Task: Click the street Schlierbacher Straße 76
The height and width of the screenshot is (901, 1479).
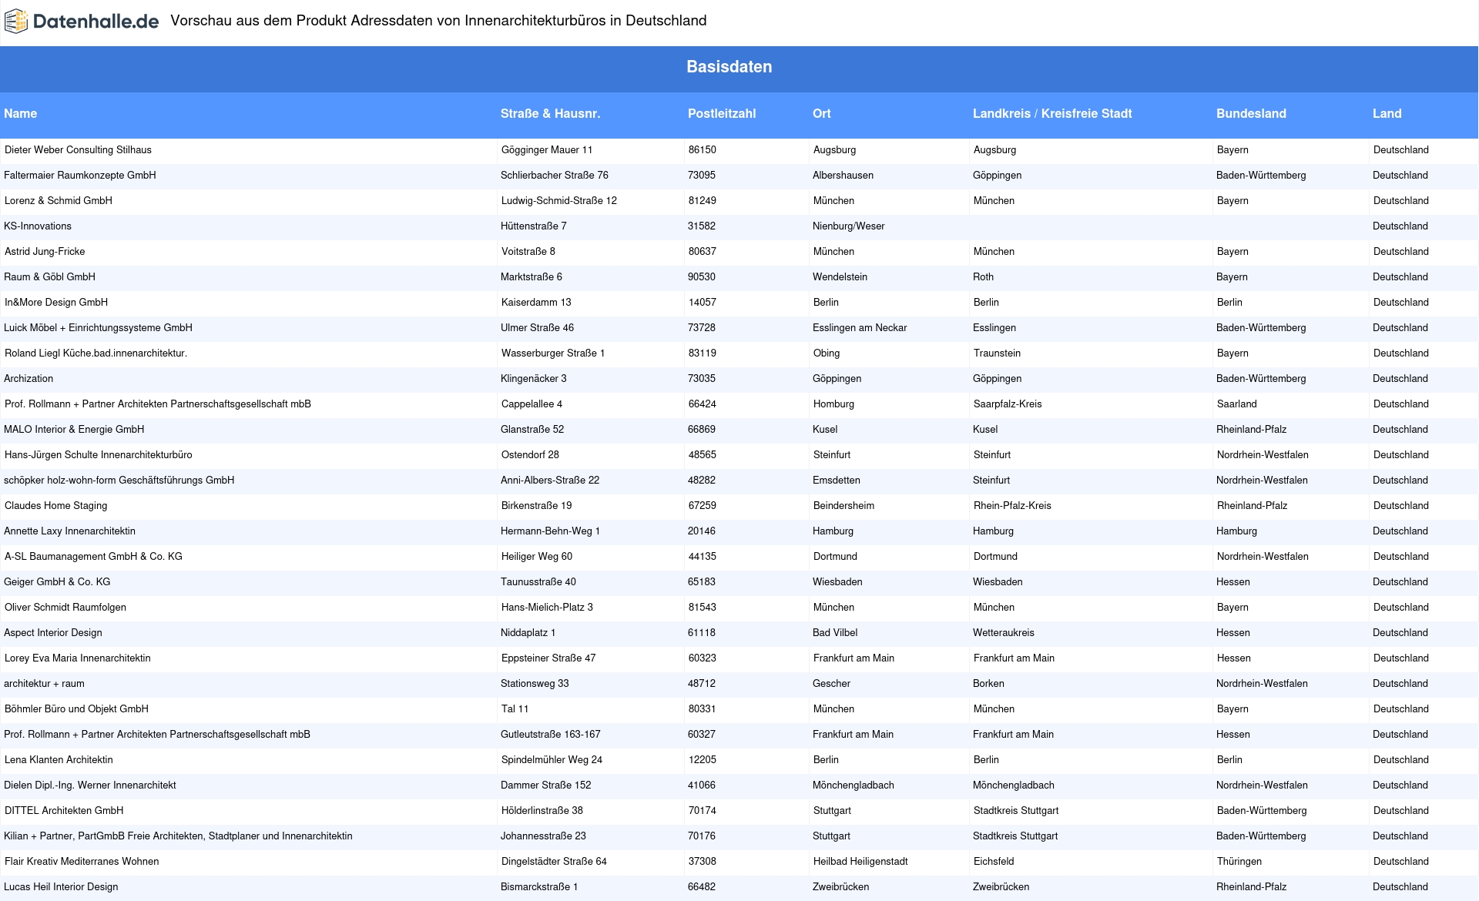Action: click(555, 176)
